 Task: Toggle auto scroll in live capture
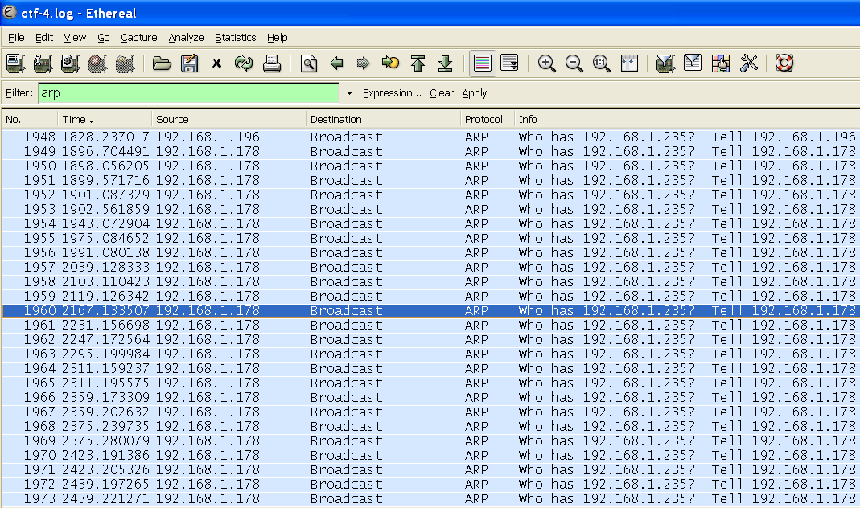[x=509, y=63]
